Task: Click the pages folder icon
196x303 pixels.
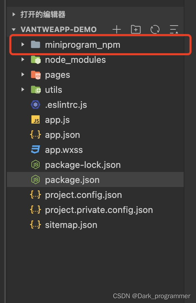Action: [x=36, y=75]
